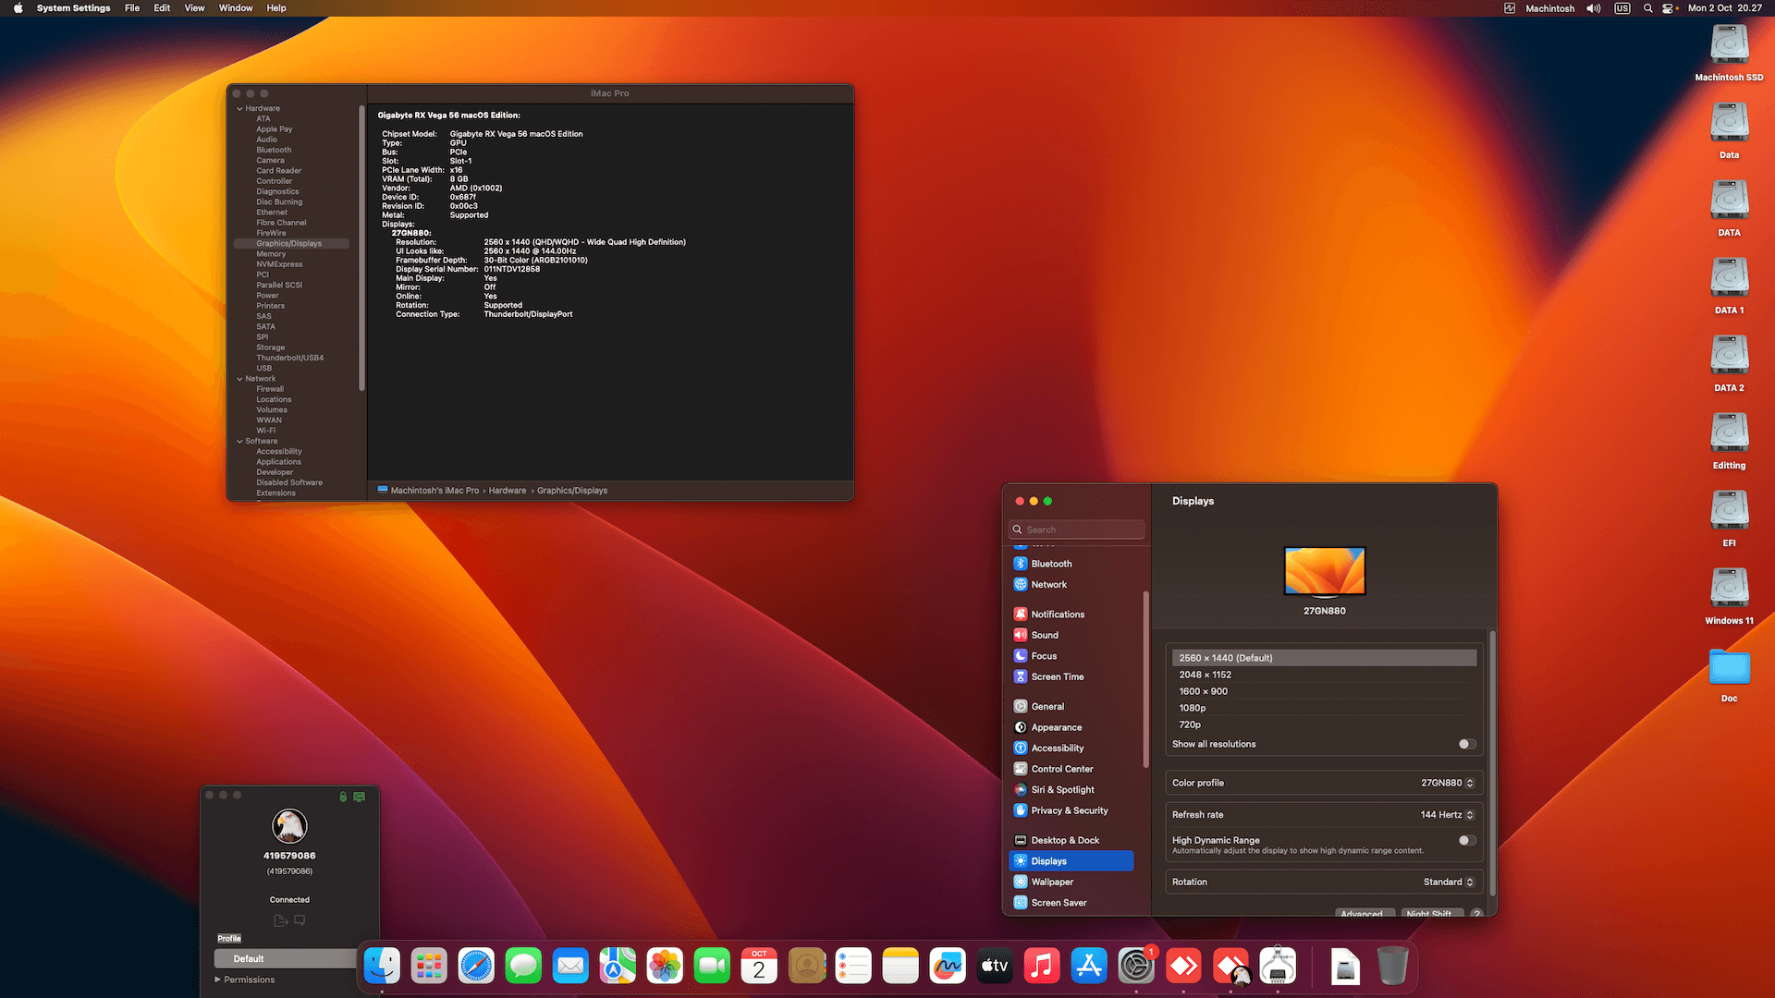Click the Advanced button in Displays settings
The image size is (1775, 998).
pos(1365,913)
